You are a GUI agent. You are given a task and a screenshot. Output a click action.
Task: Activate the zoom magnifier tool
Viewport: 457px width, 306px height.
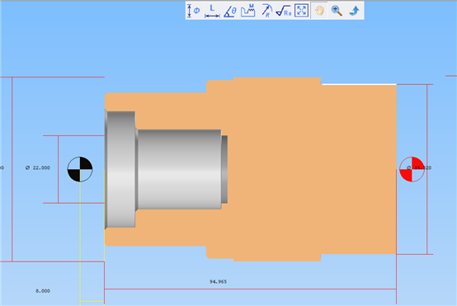click(x=337, y=11)
